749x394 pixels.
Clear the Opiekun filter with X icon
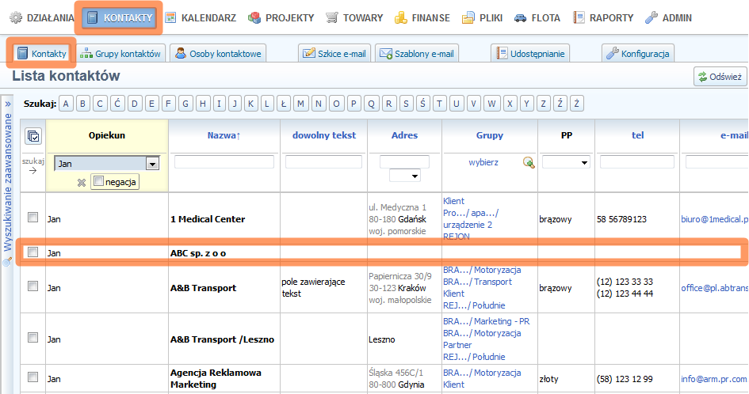pos(81,182)
